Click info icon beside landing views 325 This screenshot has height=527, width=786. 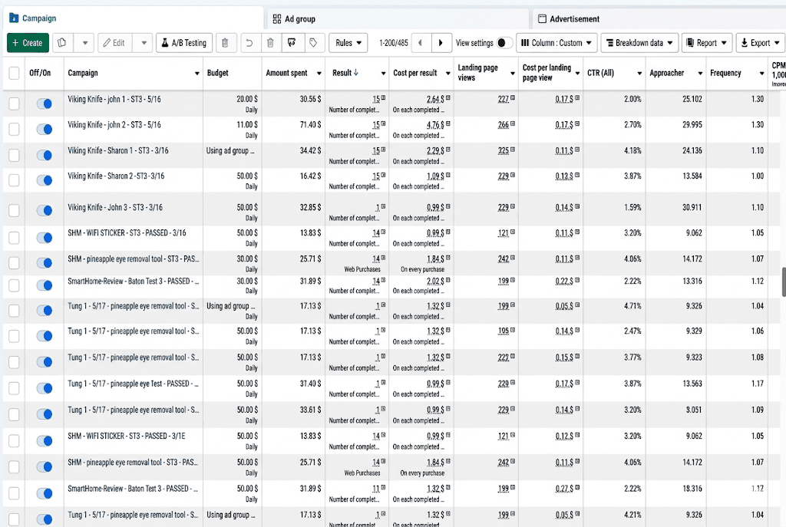(512, 150)
